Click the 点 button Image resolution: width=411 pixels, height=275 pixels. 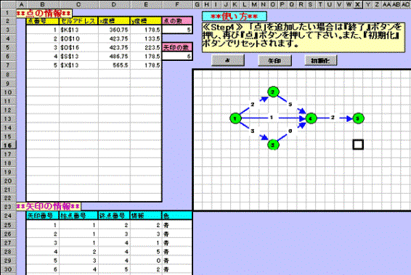pos(228,60)
